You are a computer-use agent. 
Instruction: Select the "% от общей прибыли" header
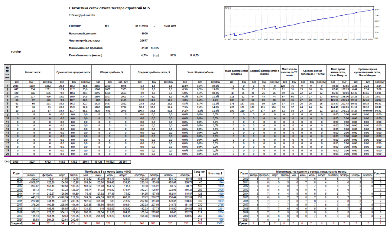click(x=200, y=72)
